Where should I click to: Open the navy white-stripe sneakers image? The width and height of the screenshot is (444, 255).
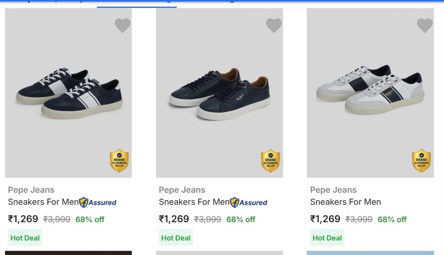68,93
